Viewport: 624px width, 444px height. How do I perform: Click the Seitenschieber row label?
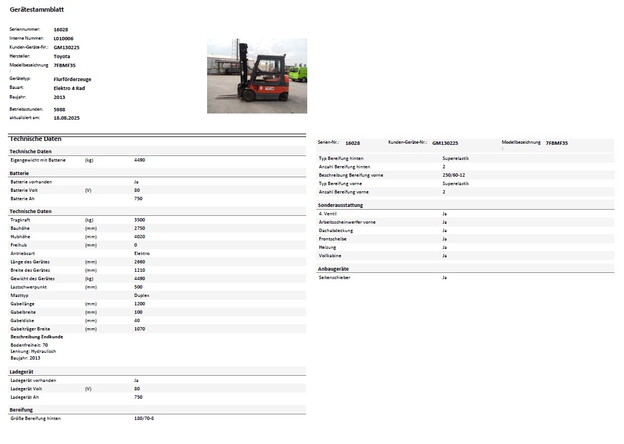[x=334, y=277]
